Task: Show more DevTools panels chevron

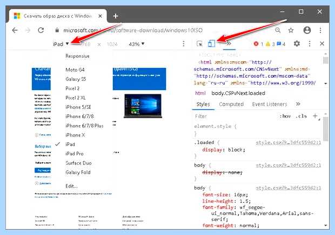Action: pyautogui.click(x=229, y=44)
